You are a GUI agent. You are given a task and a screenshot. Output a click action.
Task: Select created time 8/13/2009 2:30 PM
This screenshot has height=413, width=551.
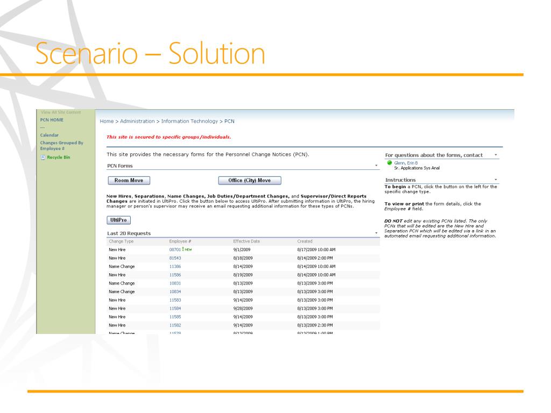point(315,325)
